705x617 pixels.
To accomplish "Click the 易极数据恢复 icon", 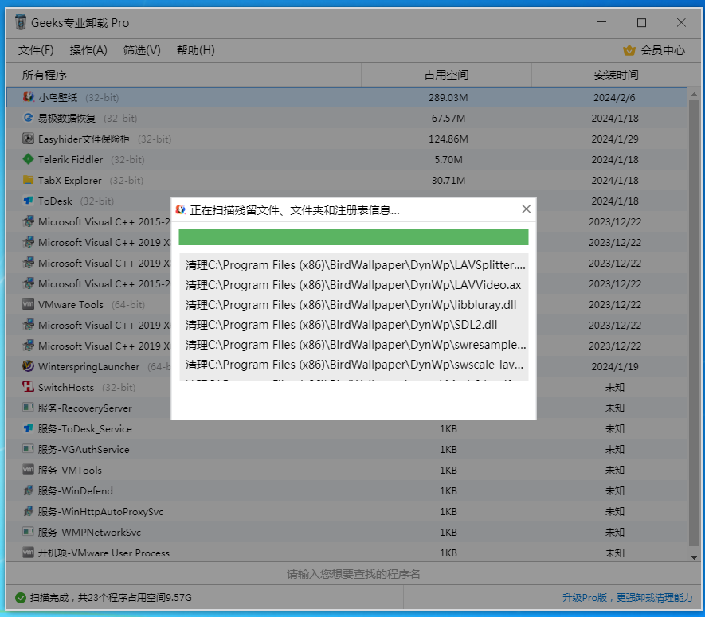I will tap(29, 118).
